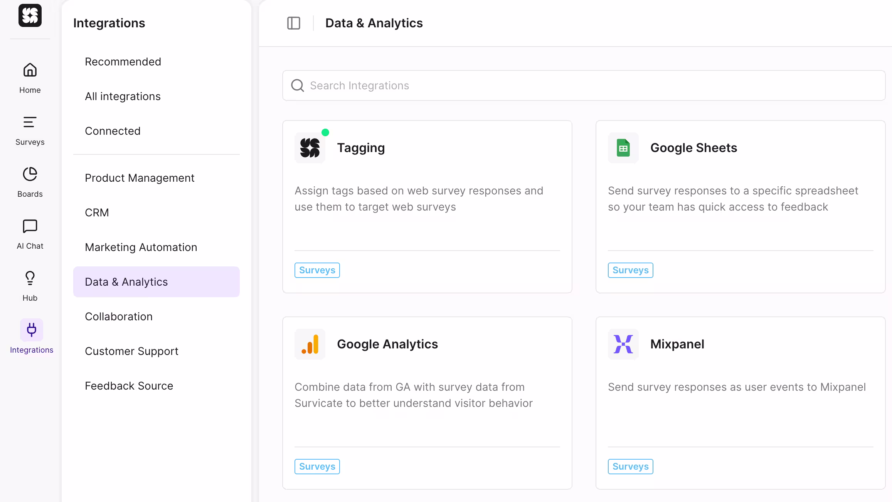Open the Tagging integration card title
Screen dimensions: 892x502
coord(361,148)
